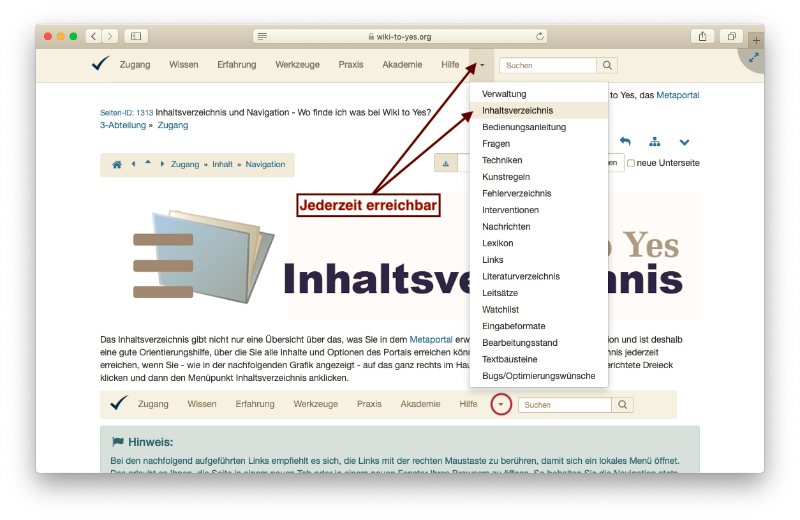
Task: Click the up arrow in breadcrumb navigation
Action: [x=148, y=163]
